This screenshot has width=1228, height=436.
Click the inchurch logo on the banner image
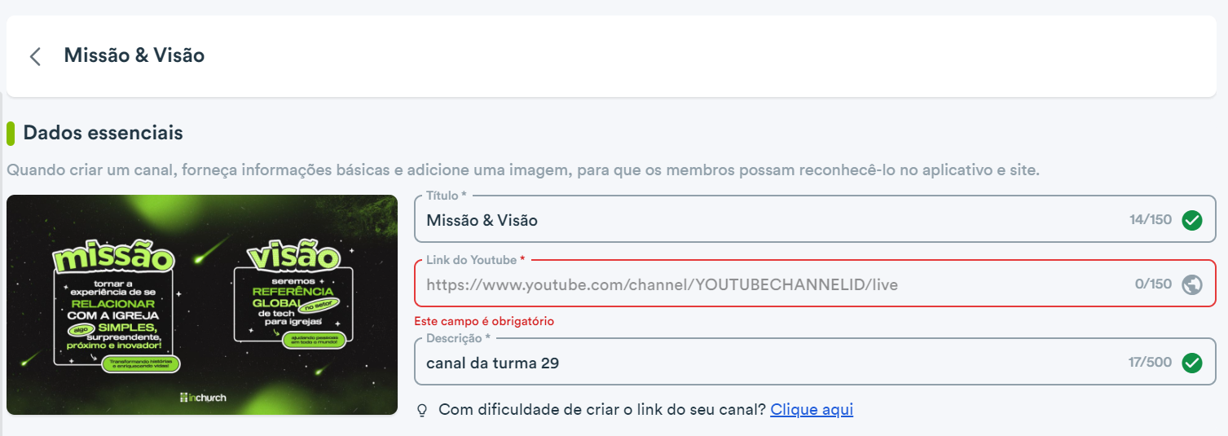[x=203, y=397]
